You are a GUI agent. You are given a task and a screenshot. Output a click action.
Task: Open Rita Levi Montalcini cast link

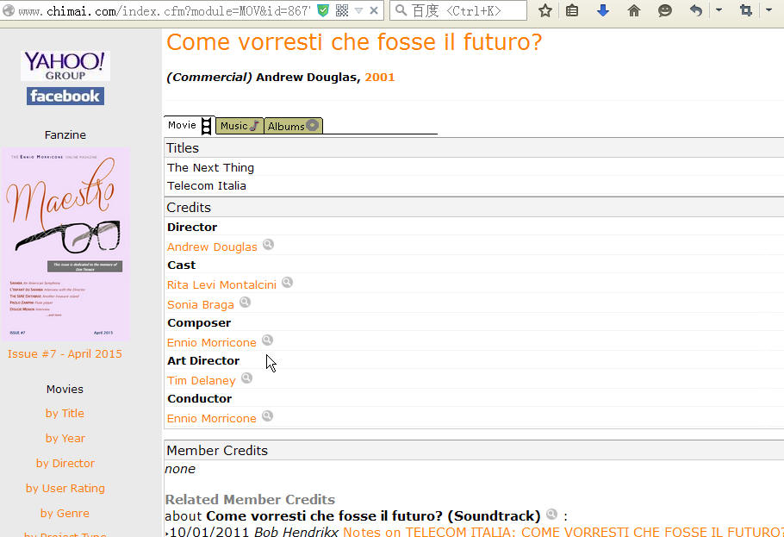[x=221, y=284]
